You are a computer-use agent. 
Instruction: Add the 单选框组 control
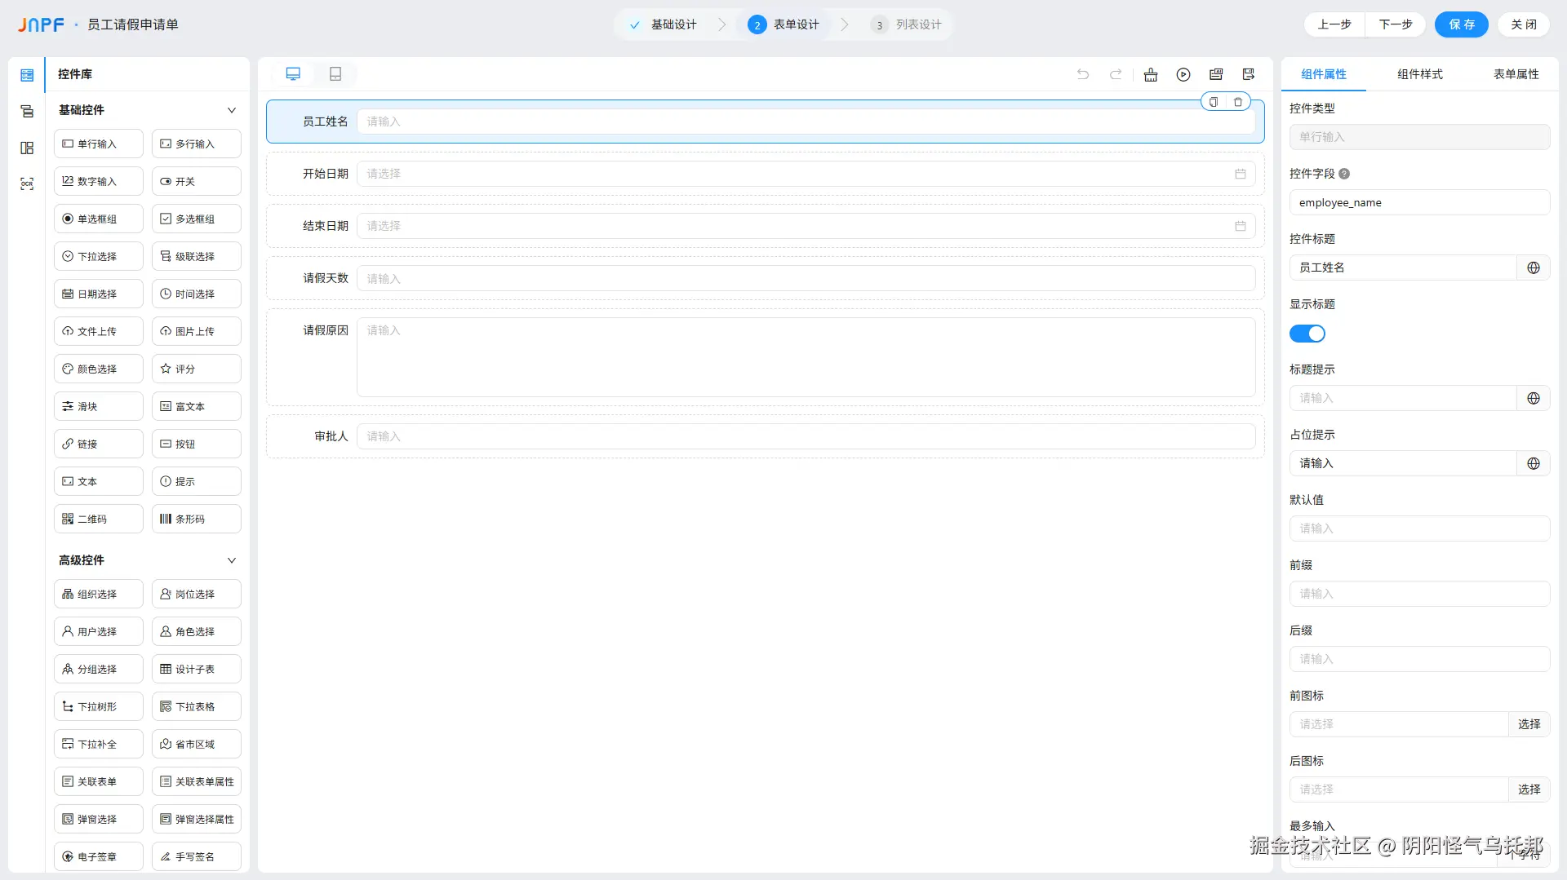[99, 219]
